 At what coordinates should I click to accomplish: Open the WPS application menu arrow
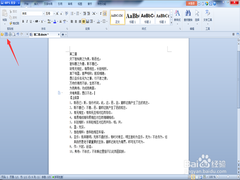click(19, 3)
